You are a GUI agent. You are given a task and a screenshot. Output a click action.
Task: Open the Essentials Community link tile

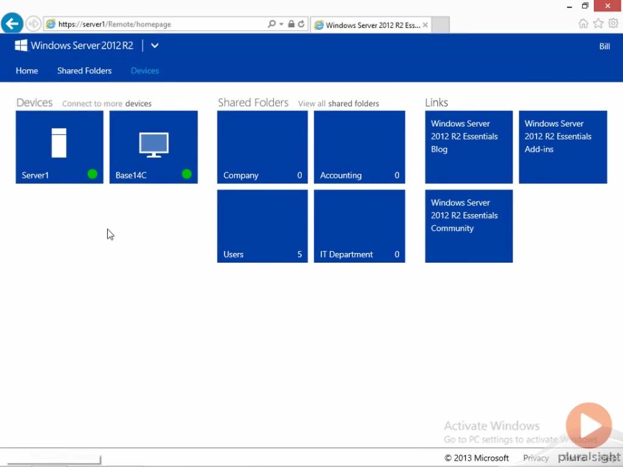point(469,226)
